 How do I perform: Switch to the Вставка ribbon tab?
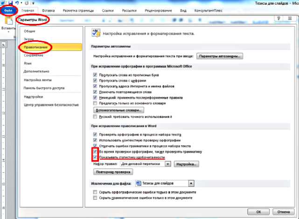49,11
